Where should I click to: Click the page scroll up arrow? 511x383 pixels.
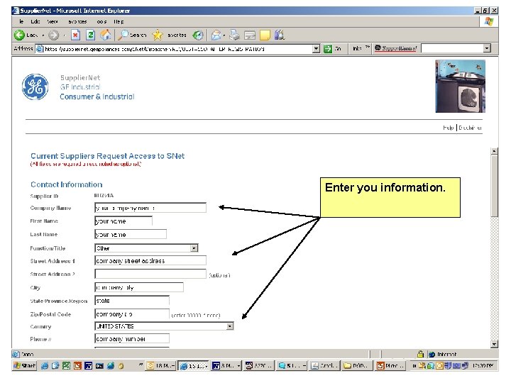495,151
